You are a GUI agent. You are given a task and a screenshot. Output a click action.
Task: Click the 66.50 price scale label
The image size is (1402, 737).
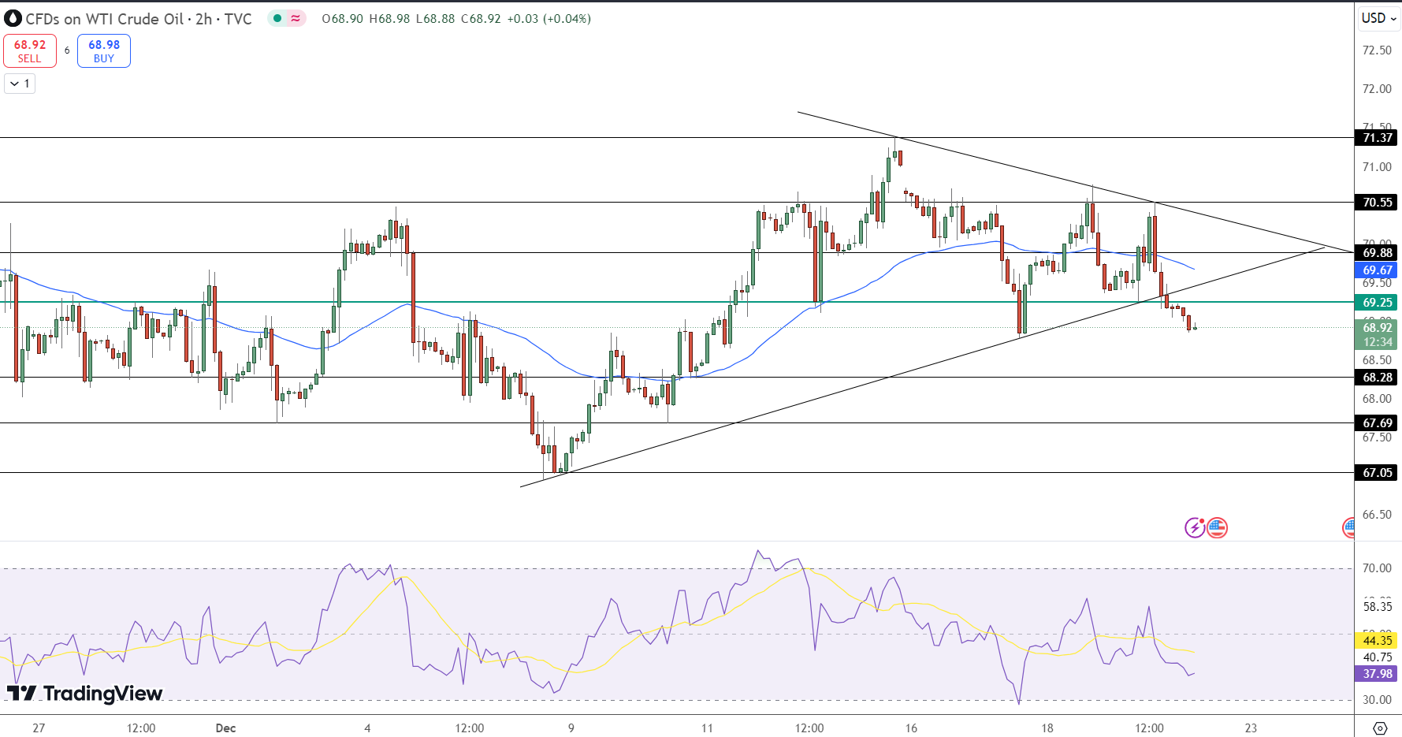tap(1377, 515)
